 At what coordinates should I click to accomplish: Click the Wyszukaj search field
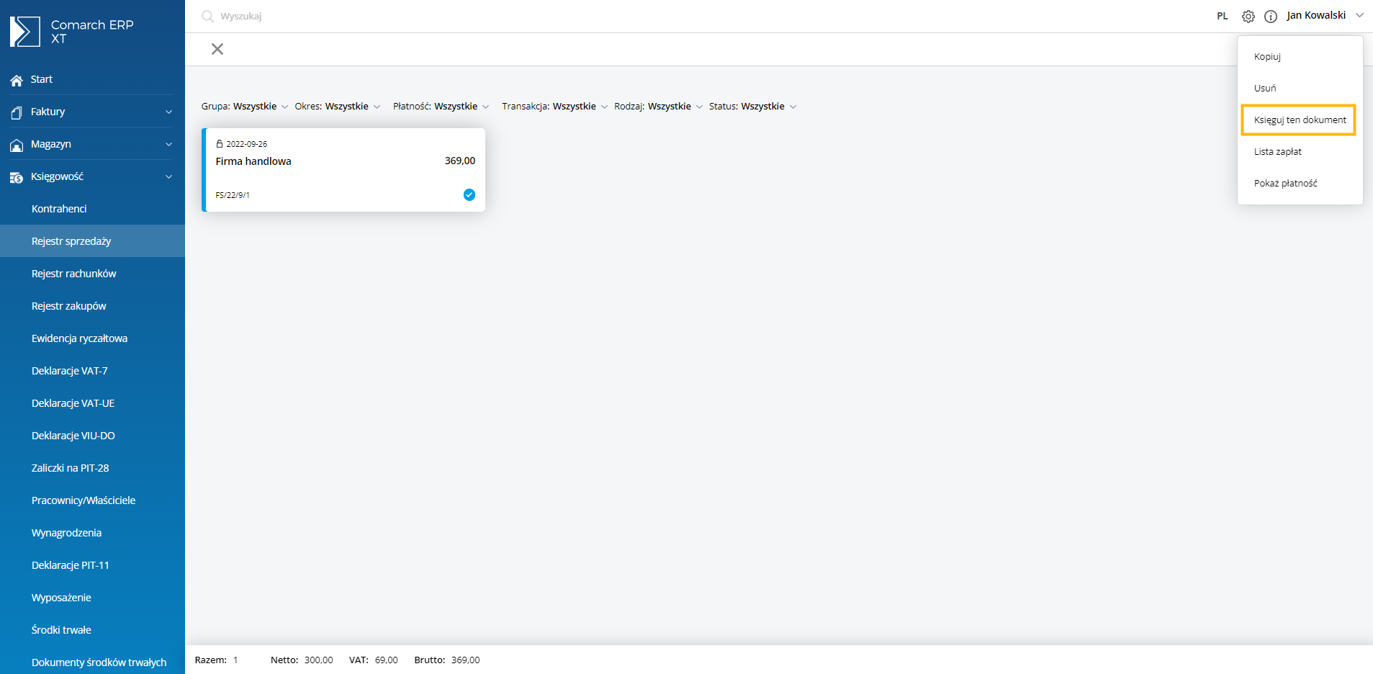tap(240, 16)
